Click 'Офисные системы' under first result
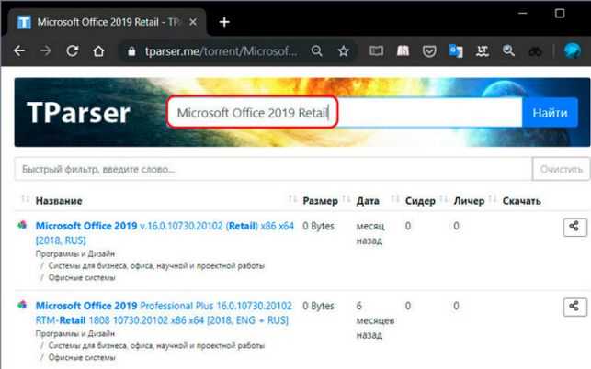Viewport: 591px width, 369px height. (x=82, y=277)
